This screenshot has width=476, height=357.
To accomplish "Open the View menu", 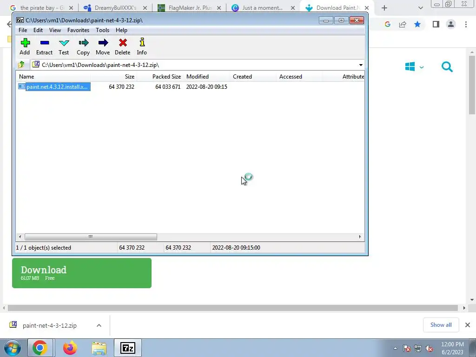I will pos(55,30).
